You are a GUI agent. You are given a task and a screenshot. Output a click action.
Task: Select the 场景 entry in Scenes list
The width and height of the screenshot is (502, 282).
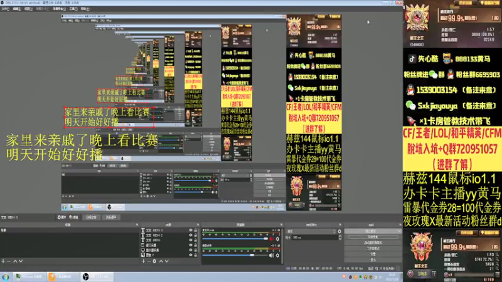point(70,230)
